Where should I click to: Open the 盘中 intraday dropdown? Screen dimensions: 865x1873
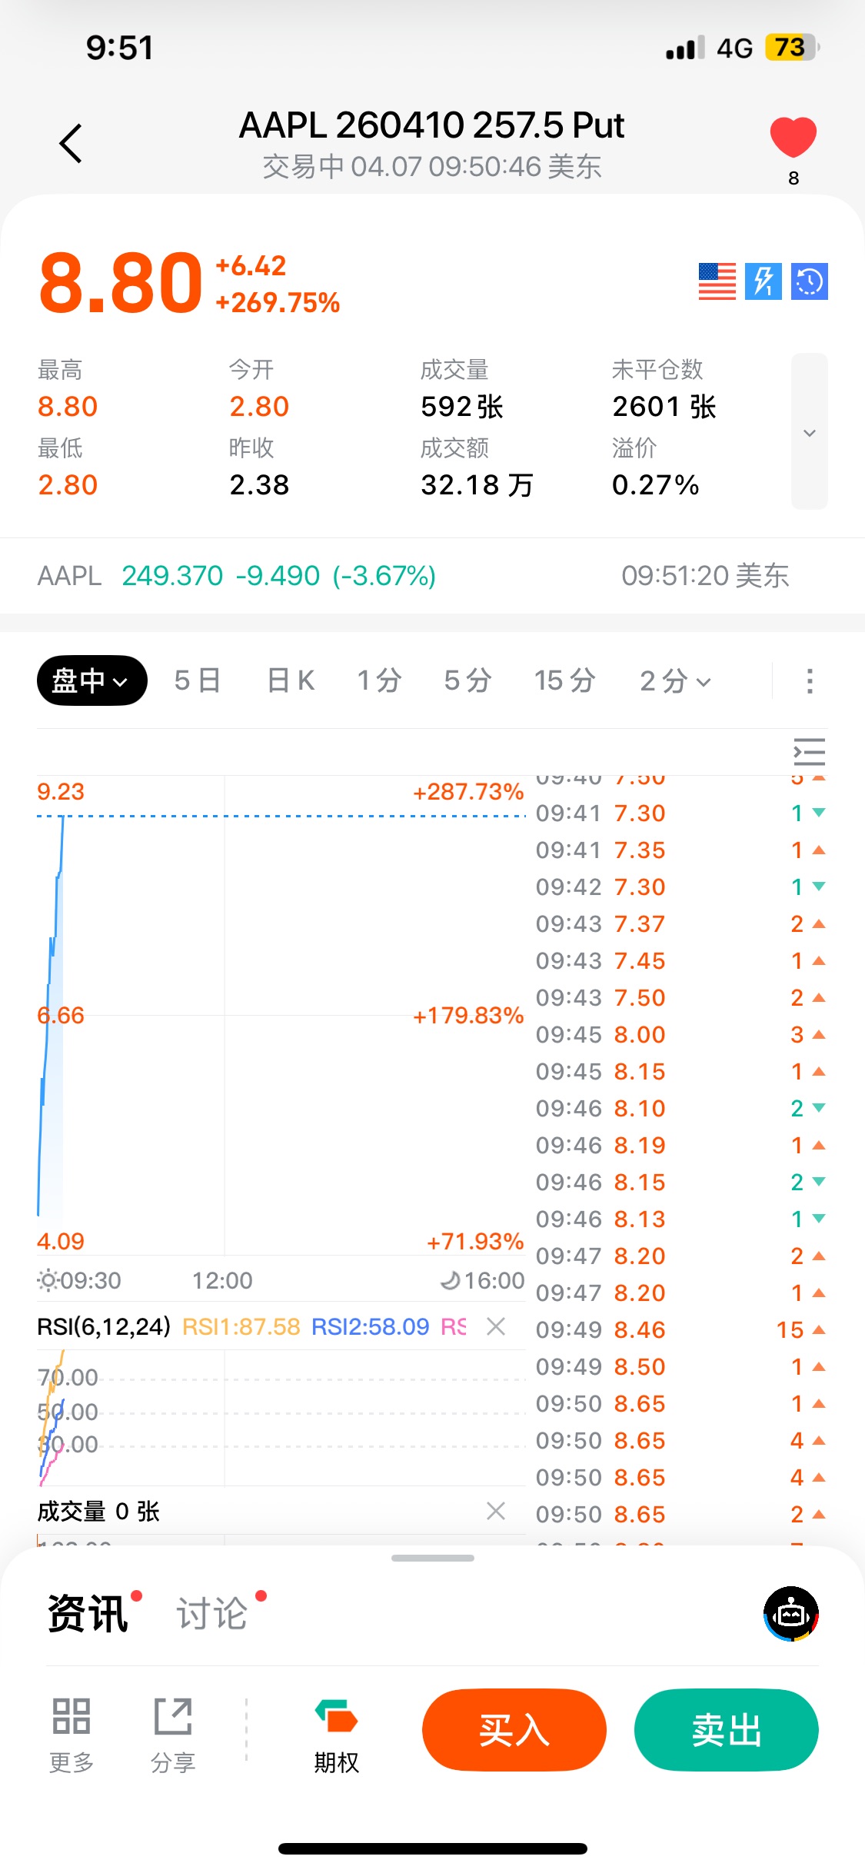pos(91,680)
